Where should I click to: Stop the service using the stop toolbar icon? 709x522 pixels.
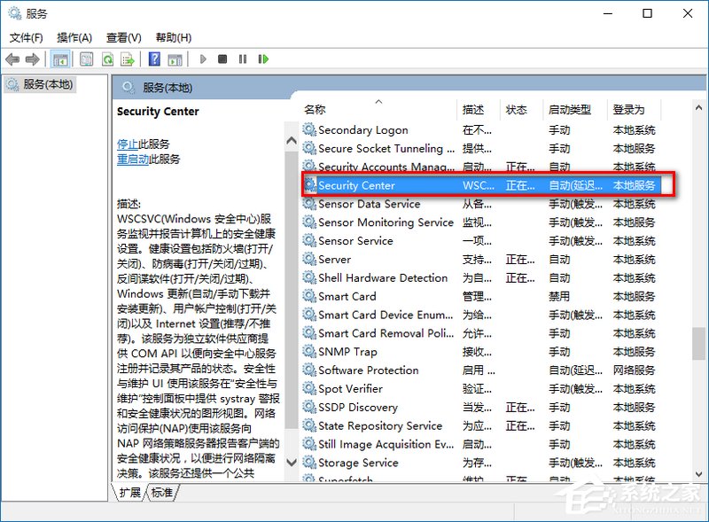pos(224,59)
